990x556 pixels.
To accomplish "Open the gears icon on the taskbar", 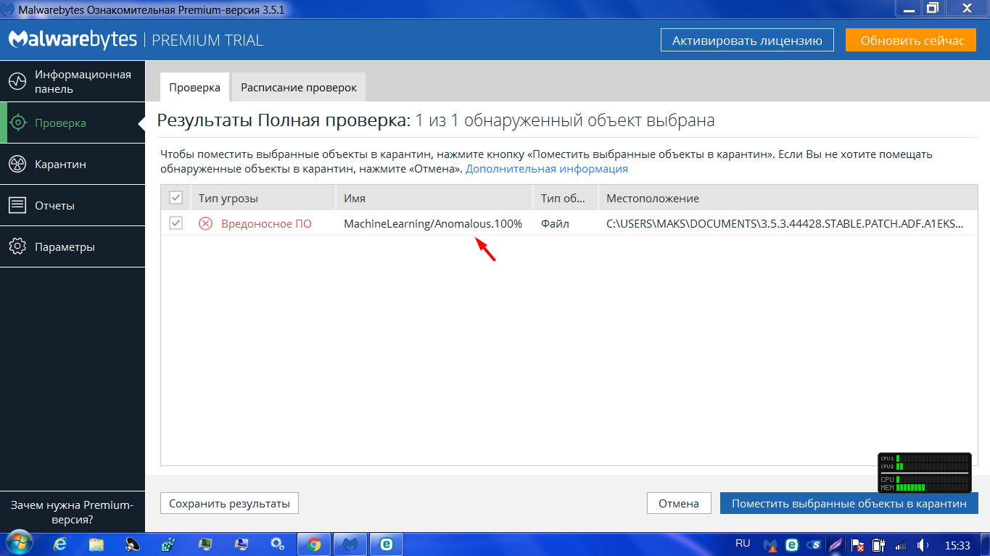I will pyautogui.click(x=278, y=544).
